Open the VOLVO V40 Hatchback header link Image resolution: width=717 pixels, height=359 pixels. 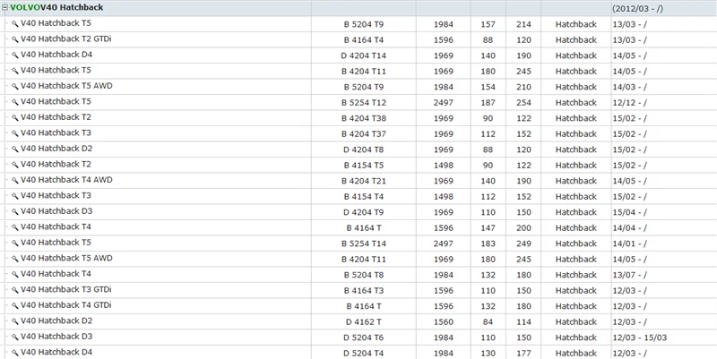pyautogui.click(x=56, y=8)
